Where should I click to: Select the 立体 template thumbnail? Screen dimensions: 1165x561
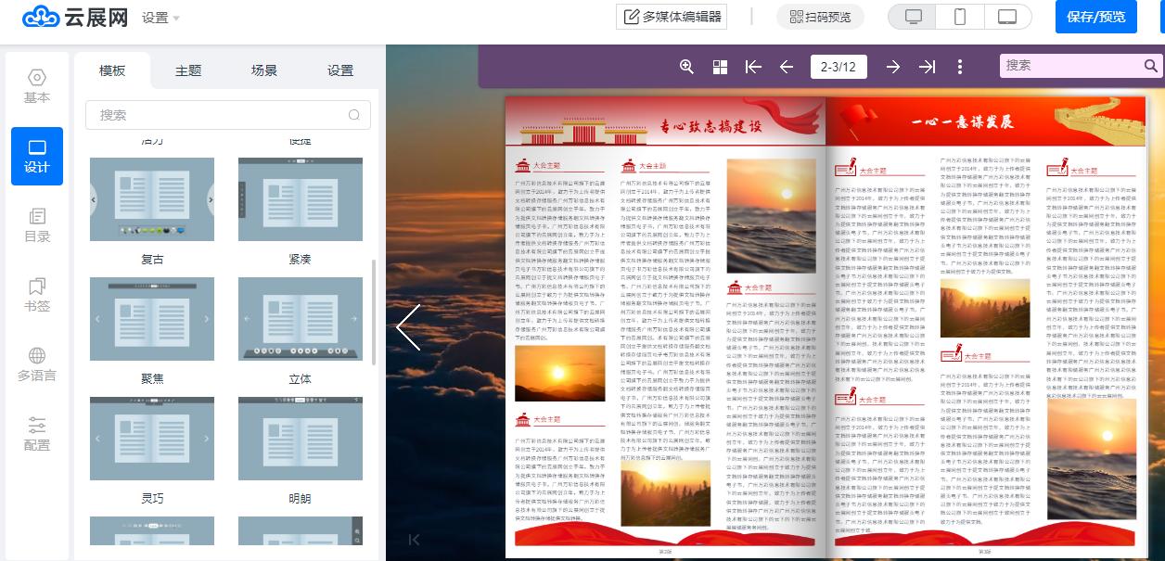(300, 318)
